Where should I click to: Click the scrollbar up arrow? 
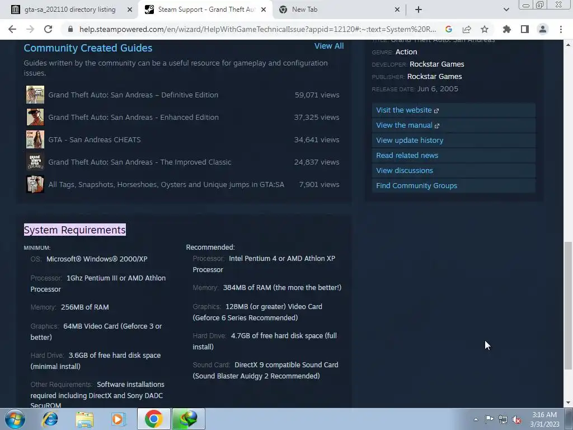click(567, 45)
